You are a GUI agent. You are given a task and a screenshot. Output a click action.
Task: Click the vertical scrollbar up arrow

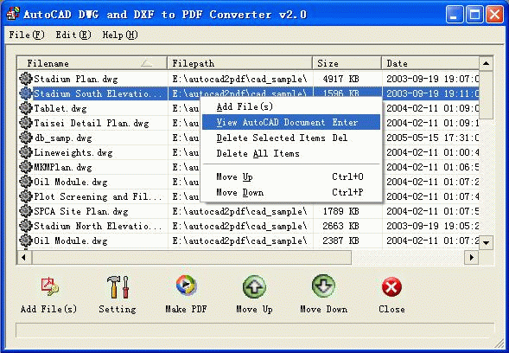pos(486,63)
